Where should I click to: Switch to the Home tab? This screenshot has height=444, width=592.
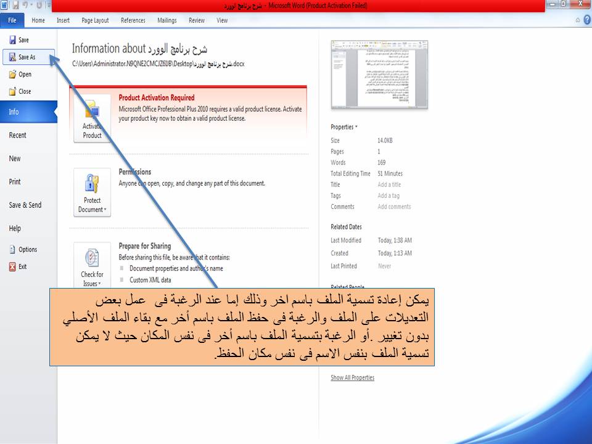click(x=38, y=20)
